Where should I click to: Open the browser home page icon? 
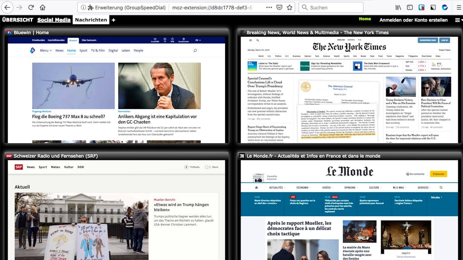tap(43, 7)
